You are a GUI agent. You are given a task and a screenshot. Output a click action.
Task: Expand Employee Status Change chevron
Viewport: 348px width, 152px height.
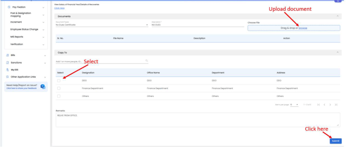point(43,30)
